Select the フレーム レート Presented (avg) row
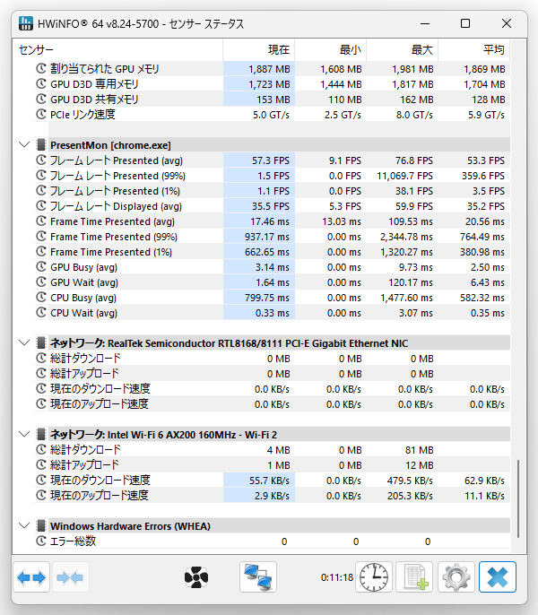538x615 pixels. pyautogui.click(x=272, y=160)
